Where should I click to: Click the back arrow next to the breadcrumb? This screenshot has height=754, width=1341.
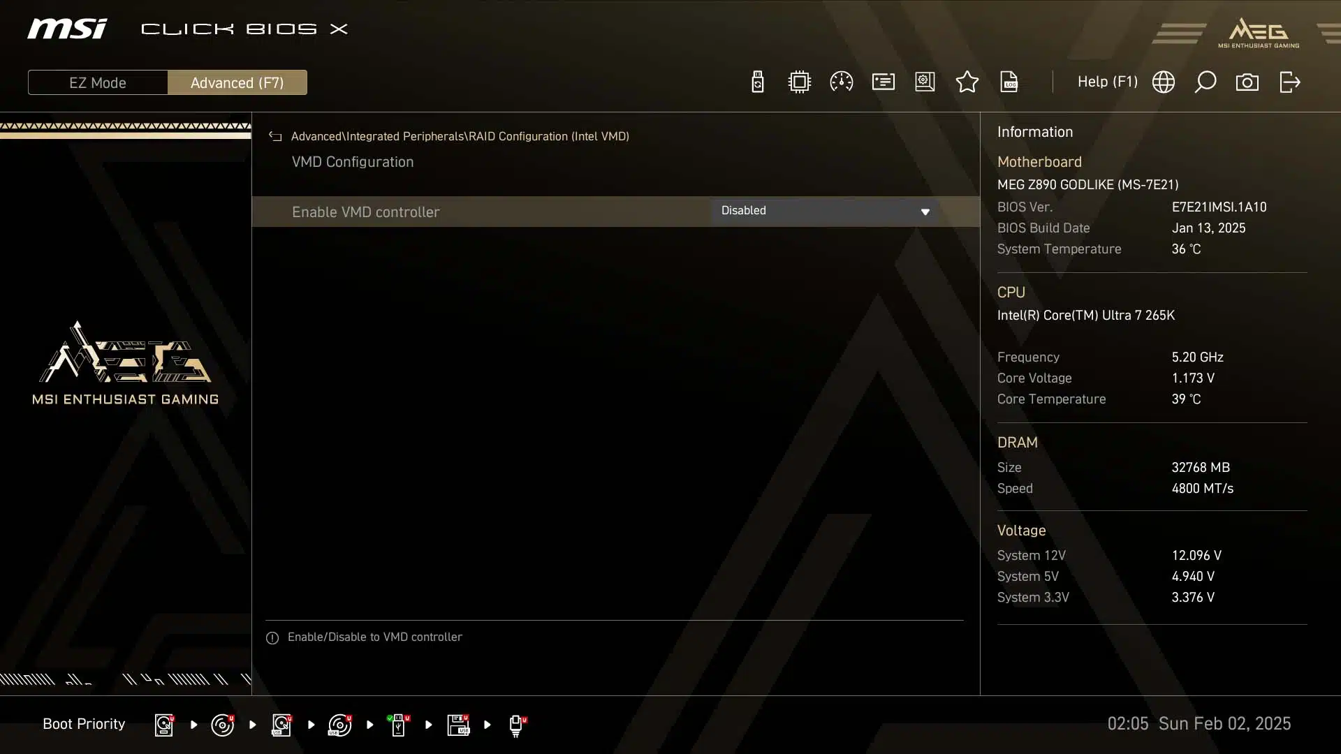tap(275, 136)
